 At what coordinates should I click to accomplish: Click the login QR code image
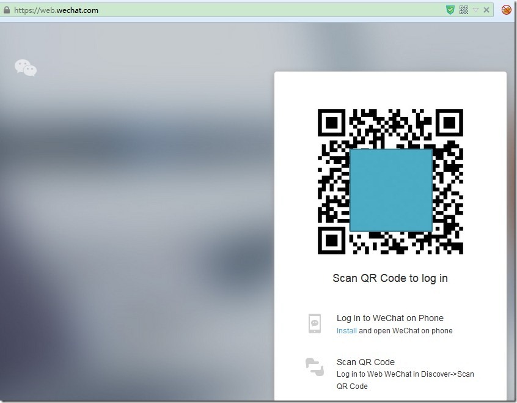(391, 182)
